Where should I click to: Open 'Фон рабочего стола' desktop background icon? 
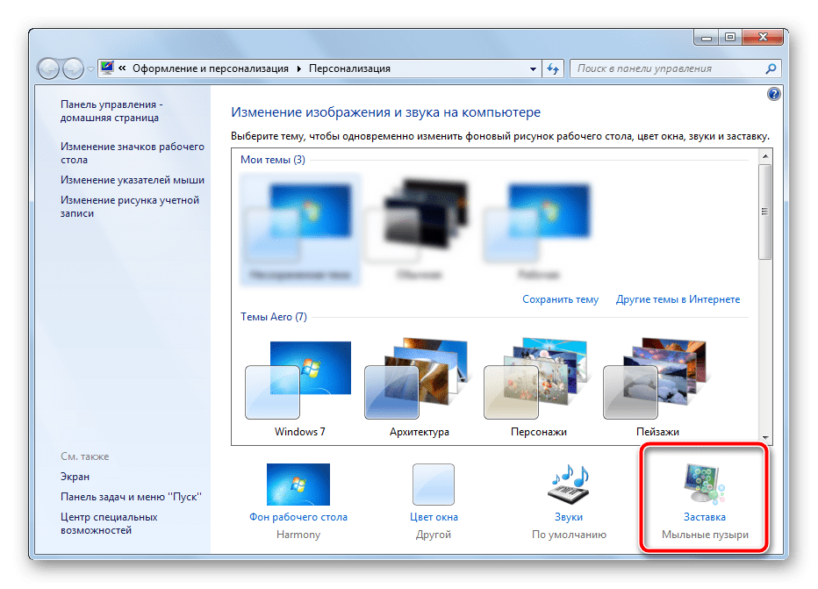click(x=298, y=485)
